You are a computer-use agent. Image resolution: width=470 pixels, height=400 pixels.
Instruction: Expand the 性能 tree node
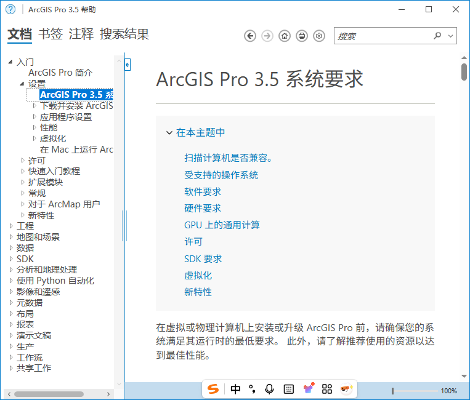pyautogui.click(x=34, y=127)
